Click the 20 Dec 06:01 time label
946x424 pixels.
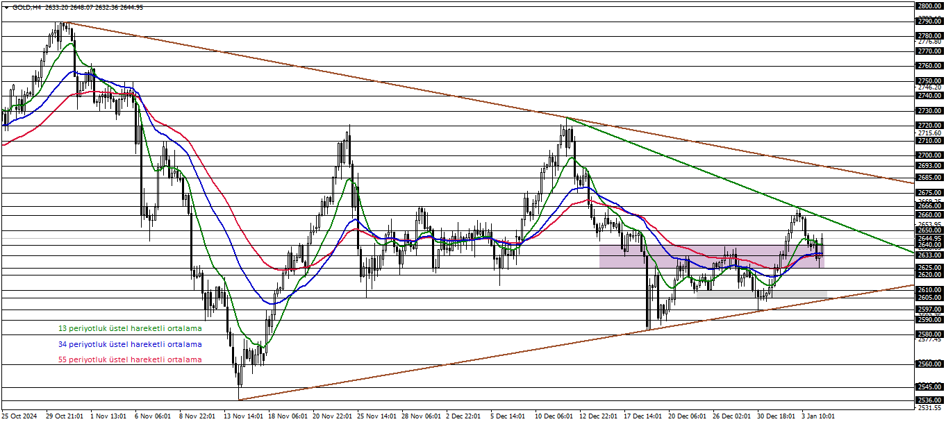pyautogui.click(x=687, y=416)
